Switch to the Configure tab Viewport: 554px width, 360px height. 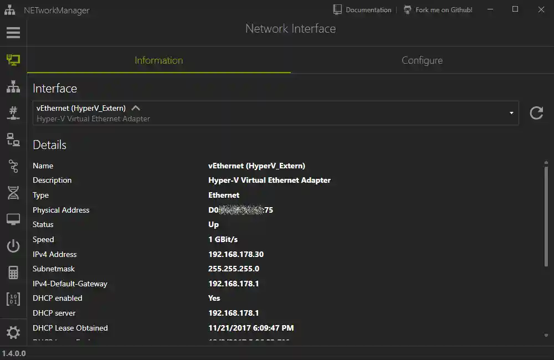point(422,60)
